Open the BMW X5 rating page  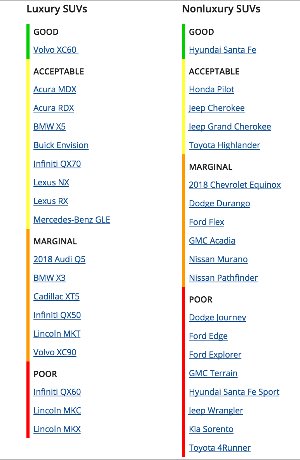coord(49,127)
